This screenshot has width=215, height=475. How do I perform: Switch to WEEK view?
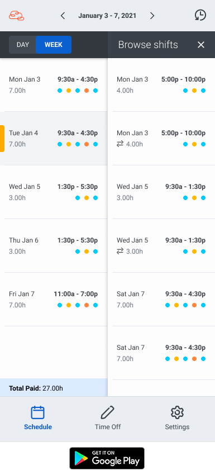54,45
